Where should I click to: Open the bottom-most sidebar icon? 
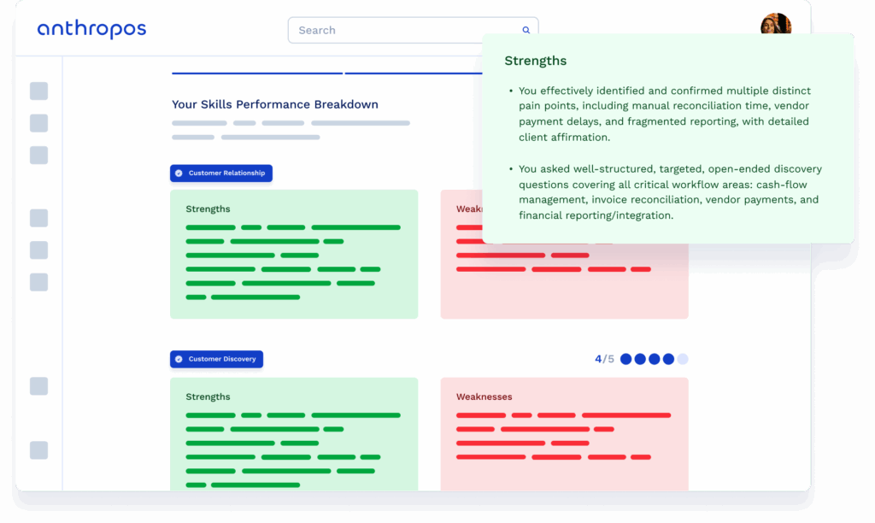(38, 450)
